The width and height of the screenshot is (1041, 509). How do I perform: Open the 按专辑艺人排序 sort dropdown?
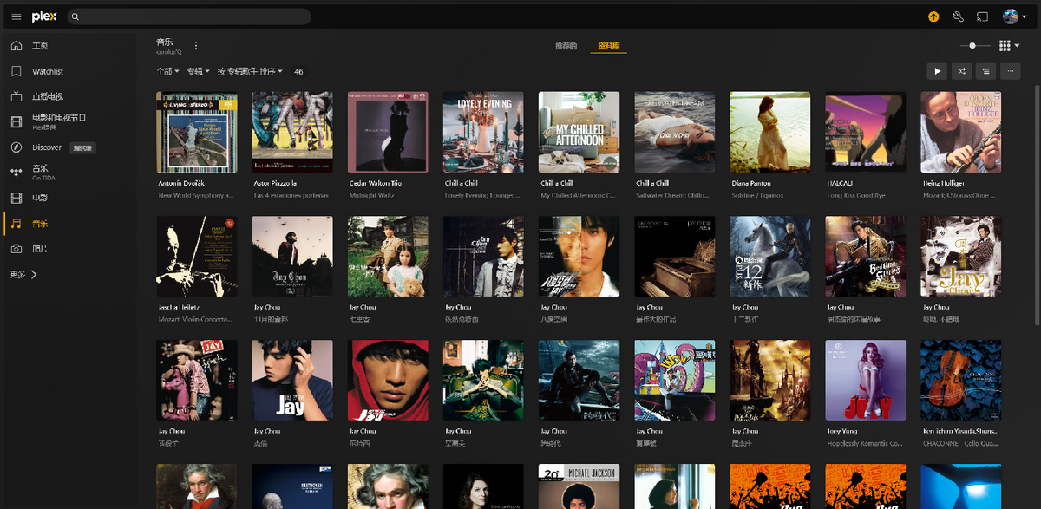[x=250, y=71]
